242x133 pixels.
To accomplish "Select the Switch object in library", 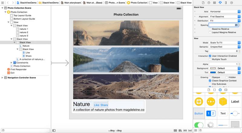I will point(199,125).
